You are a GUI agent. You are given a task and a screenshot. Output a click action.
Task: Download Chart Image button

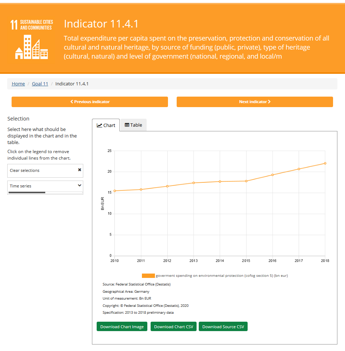click(122, 327)
